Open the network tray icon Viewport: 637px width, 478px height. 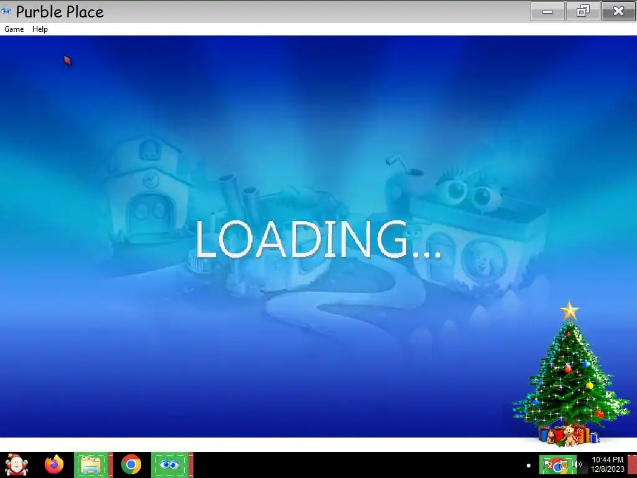(562, 464)
